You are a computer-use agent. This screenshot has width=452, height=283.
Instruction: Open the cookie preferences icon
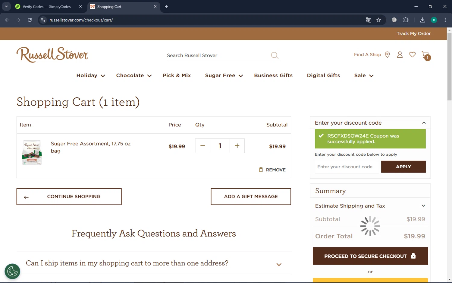tap(12, 271)
